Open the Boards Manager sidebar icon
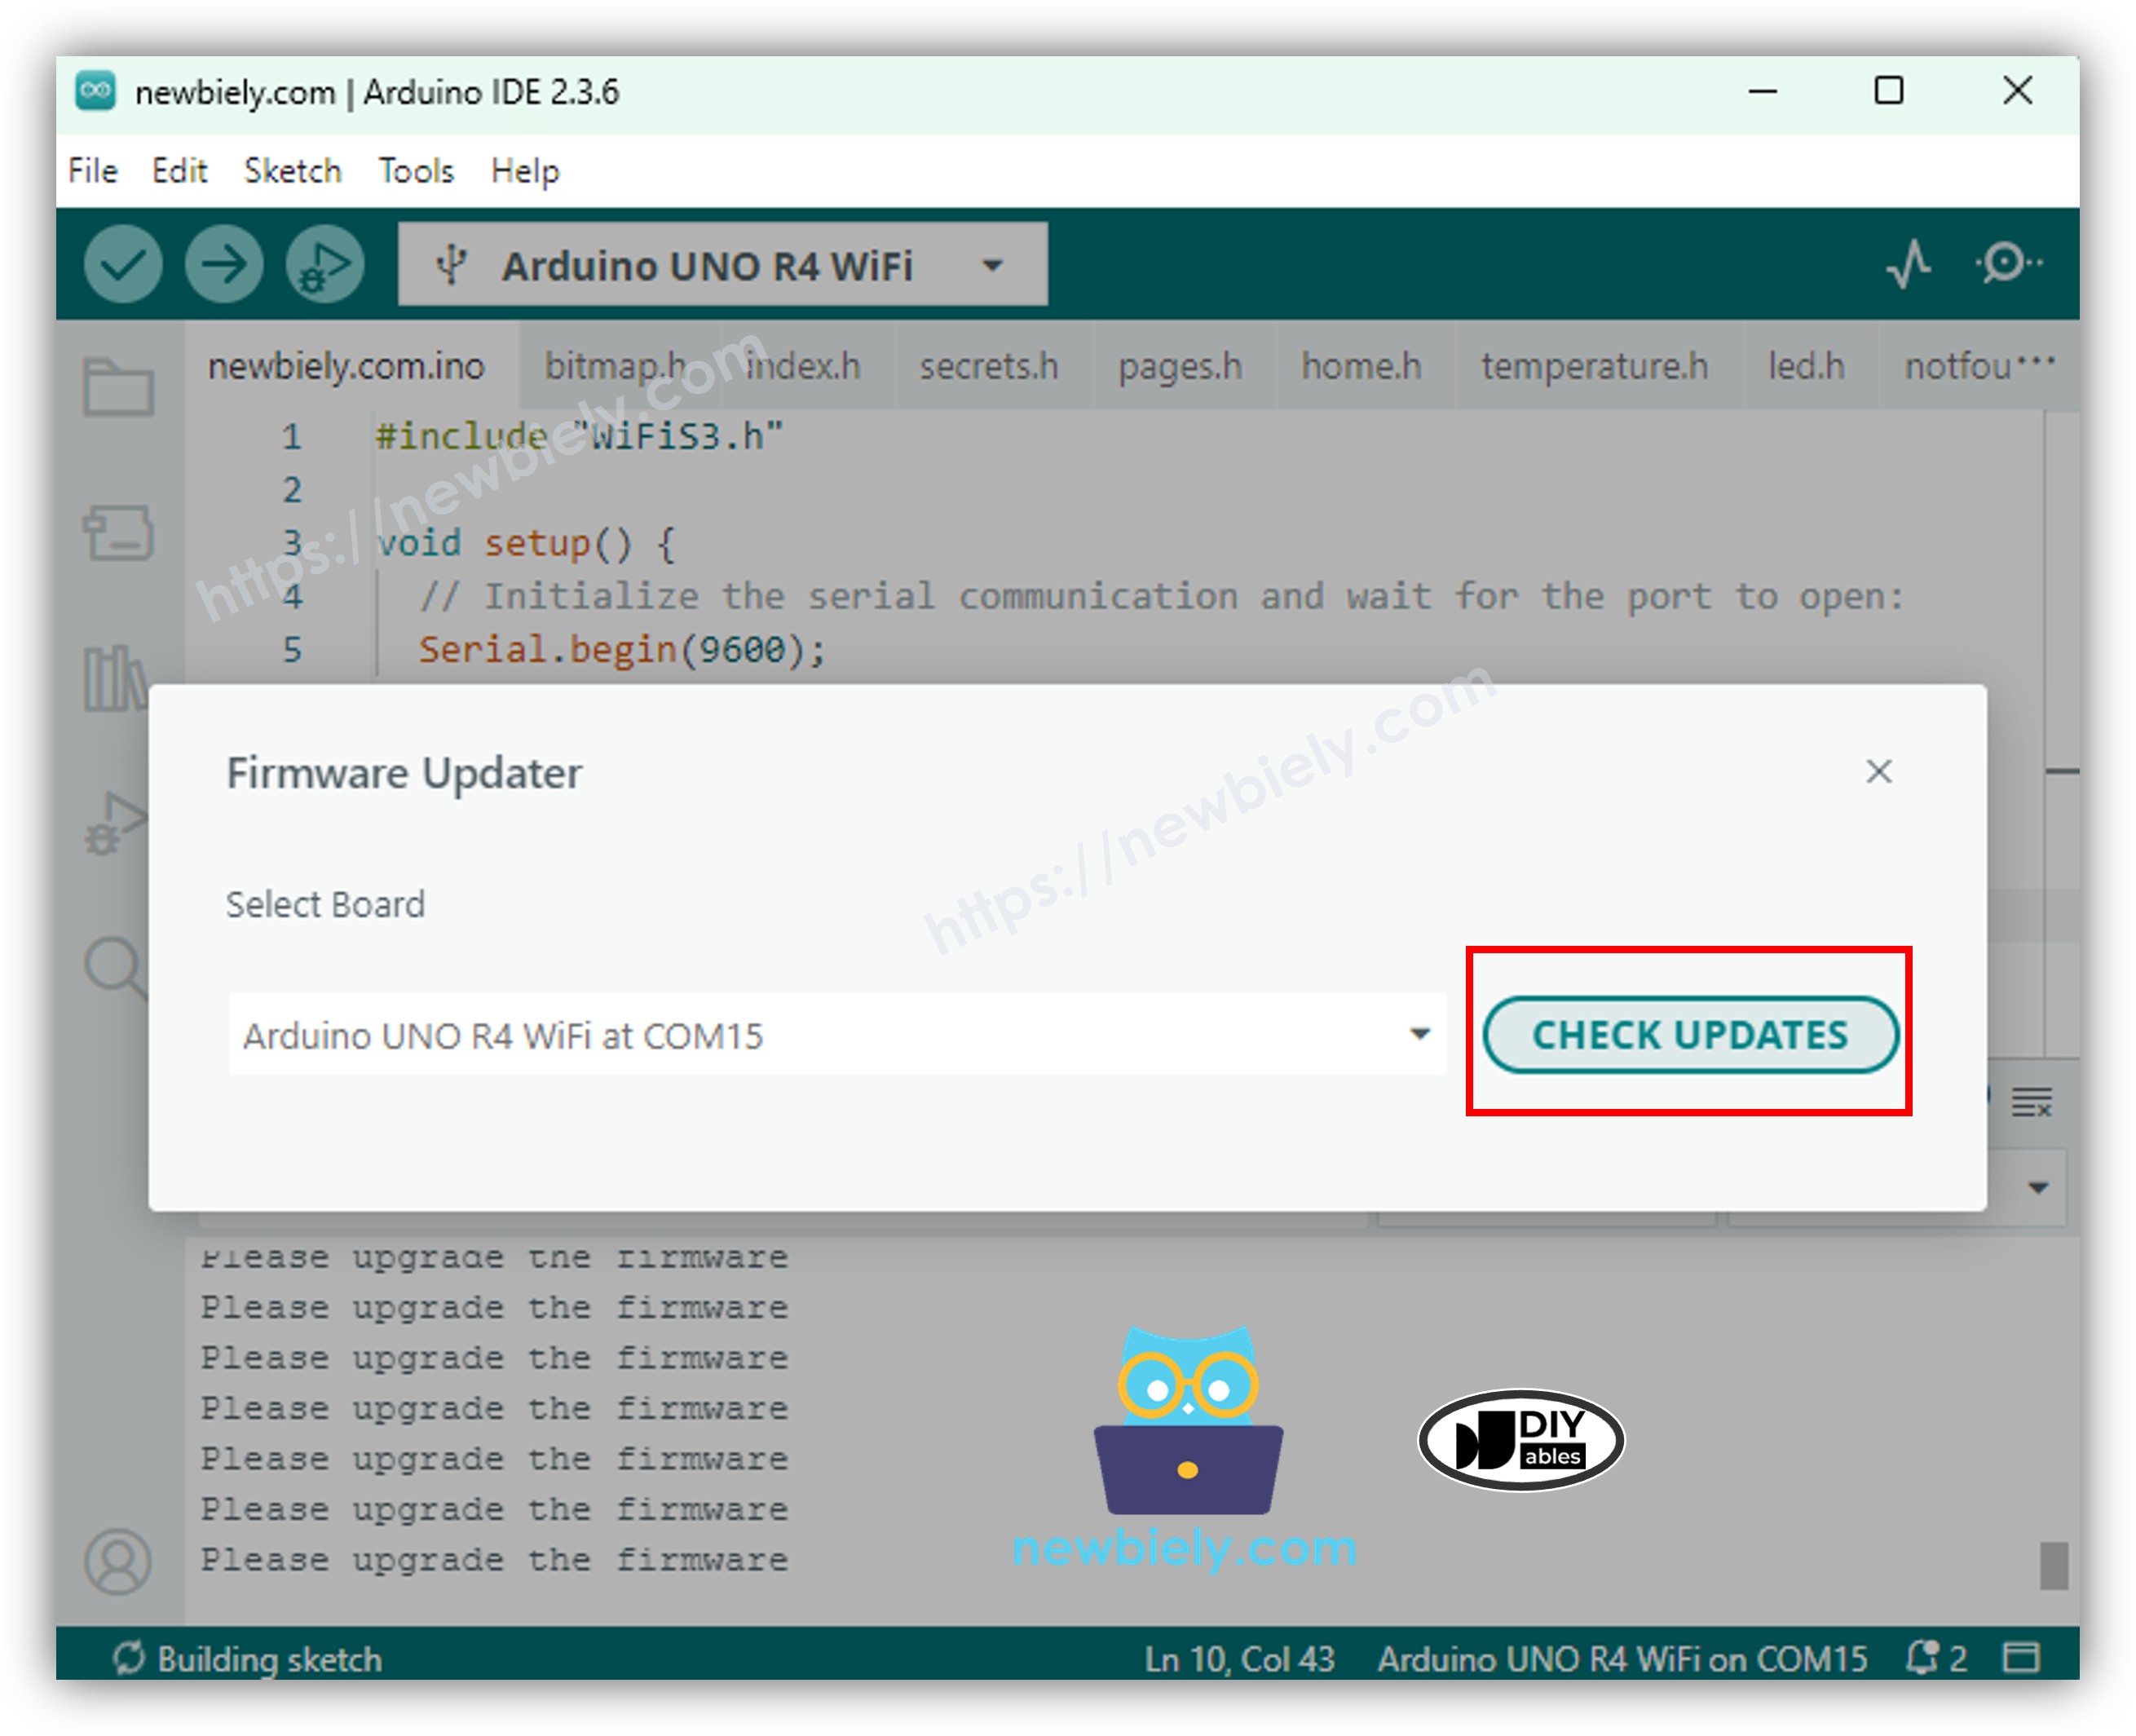2136x1736 pixels. point(120,535)
